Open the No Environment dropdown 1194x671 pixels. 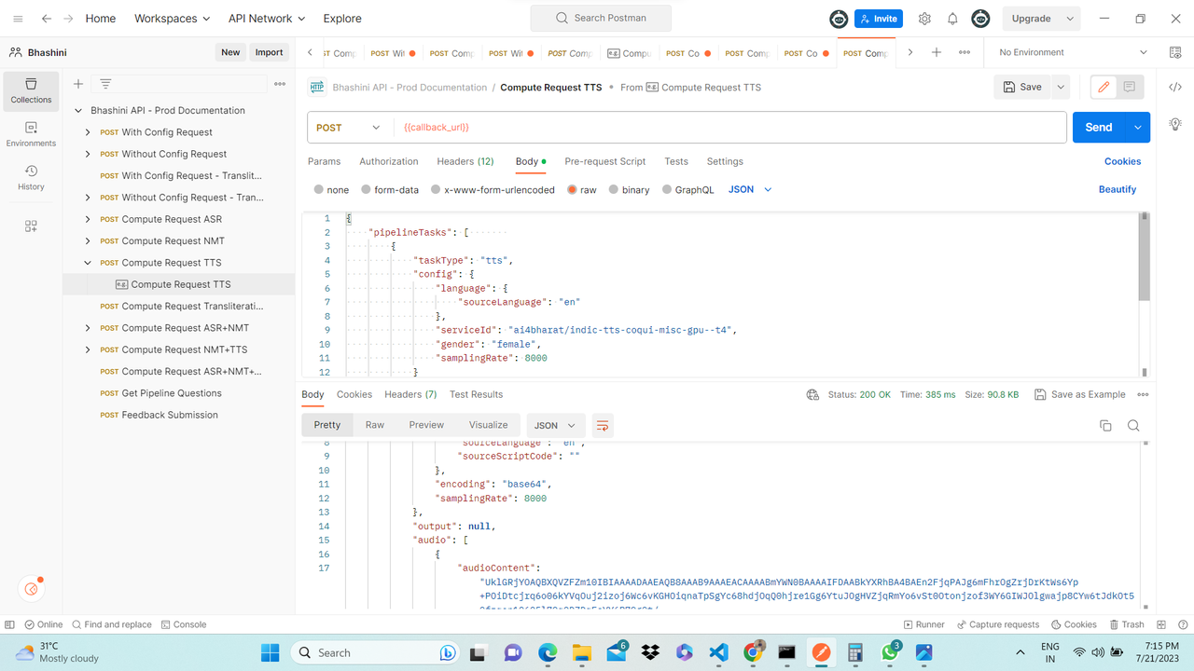(x=1073, y=53)
